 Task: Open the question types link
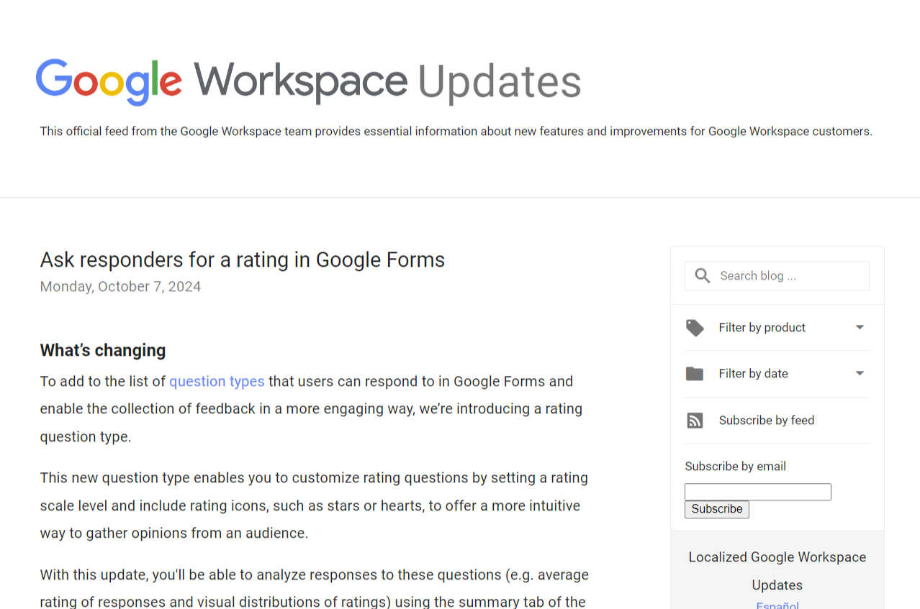pyautogui.click(x=217, y=381)
